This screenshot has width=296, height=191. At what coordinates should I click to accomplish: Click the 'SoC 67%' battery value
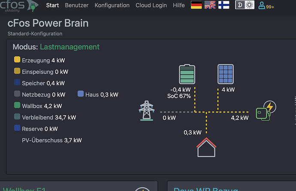tap(179, 96)
